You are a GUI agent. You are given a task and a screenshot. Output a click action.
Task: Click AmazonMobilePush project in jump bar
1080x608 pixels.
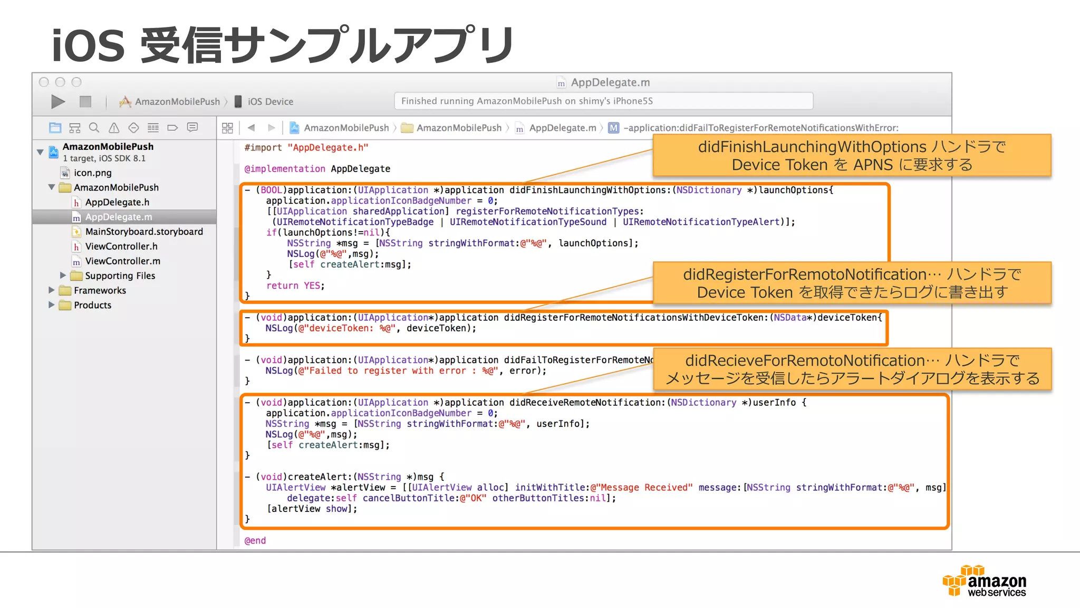coord(339,128)
